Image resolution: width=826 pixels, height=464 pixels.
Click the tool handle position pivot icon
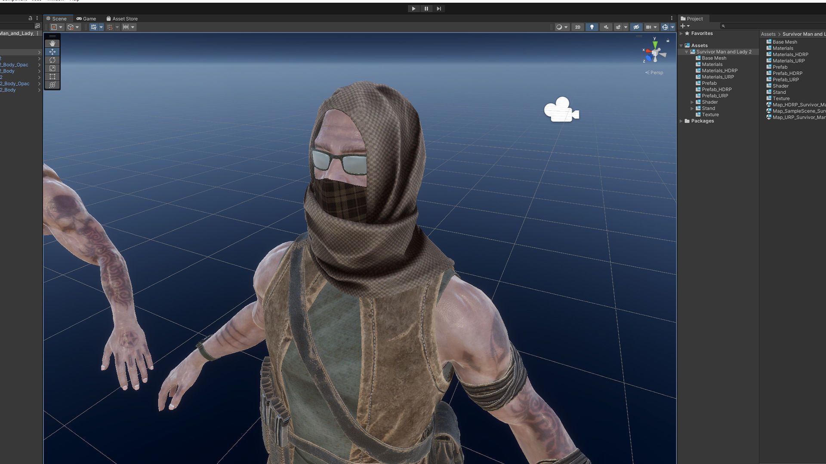(x=54, y=27)
